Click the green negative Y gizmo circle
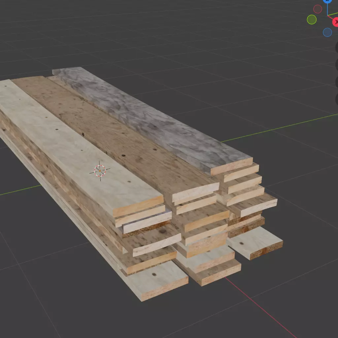 pyautogui.click(x=312, y=19)
